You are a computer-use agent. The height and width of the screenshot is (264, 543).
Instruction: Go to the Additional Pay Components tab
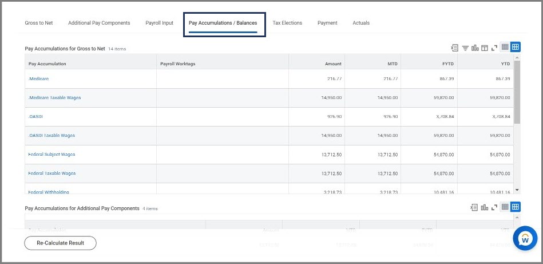(99, 23)
